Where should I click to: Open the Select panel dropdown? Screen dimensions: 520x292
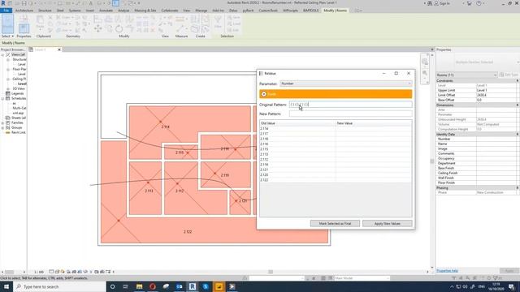[7, 36]
